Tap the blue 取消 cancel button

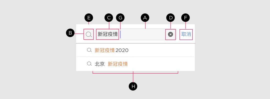point(186,34)
